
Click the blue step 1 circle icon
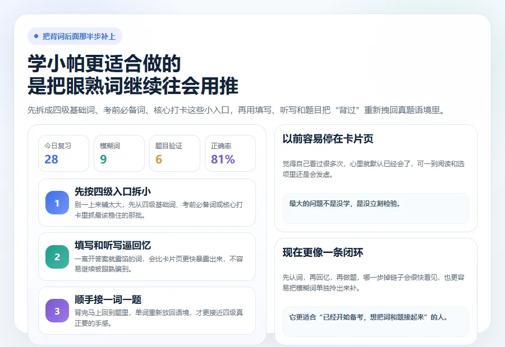tap(57, 203)
